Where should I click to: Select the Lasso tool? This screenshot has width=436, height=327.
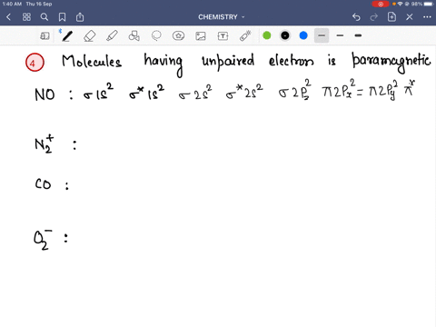point(156,36)
